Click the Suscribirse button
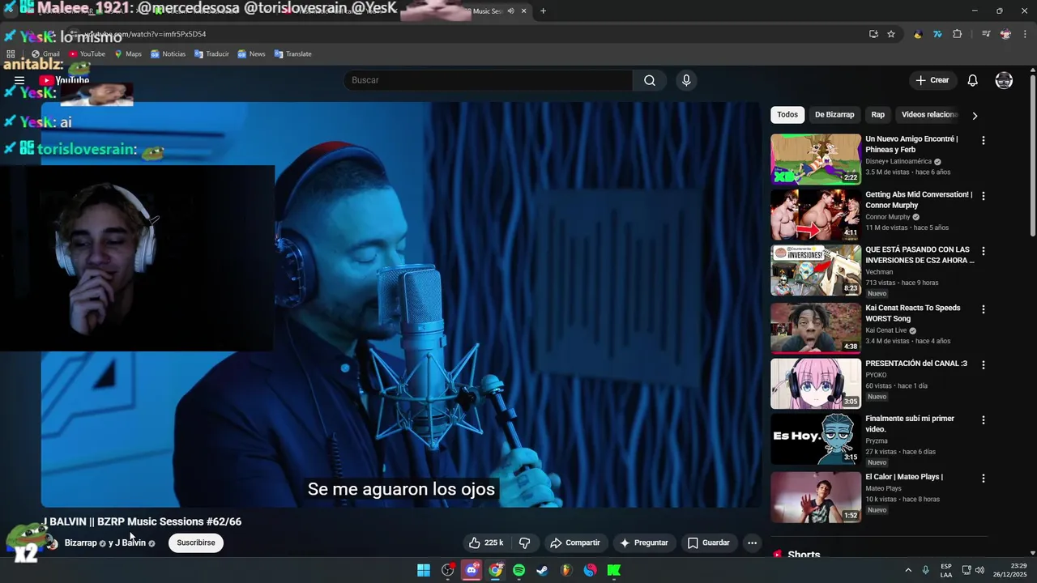1037x583 pixels. (x=196, y=543)
